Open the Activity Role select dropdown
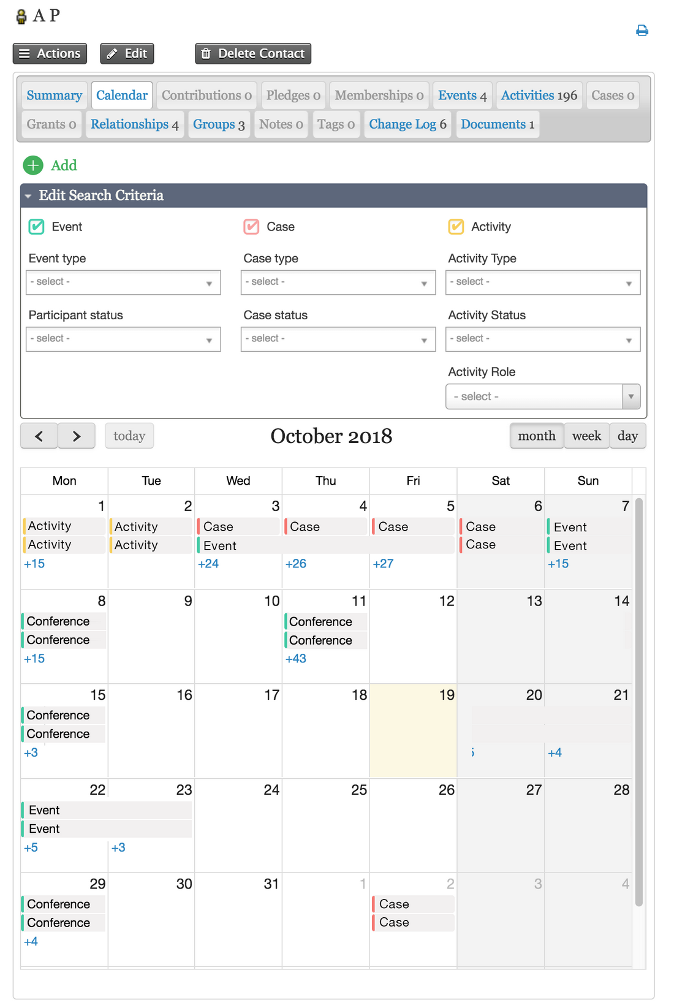 [543, 396]
